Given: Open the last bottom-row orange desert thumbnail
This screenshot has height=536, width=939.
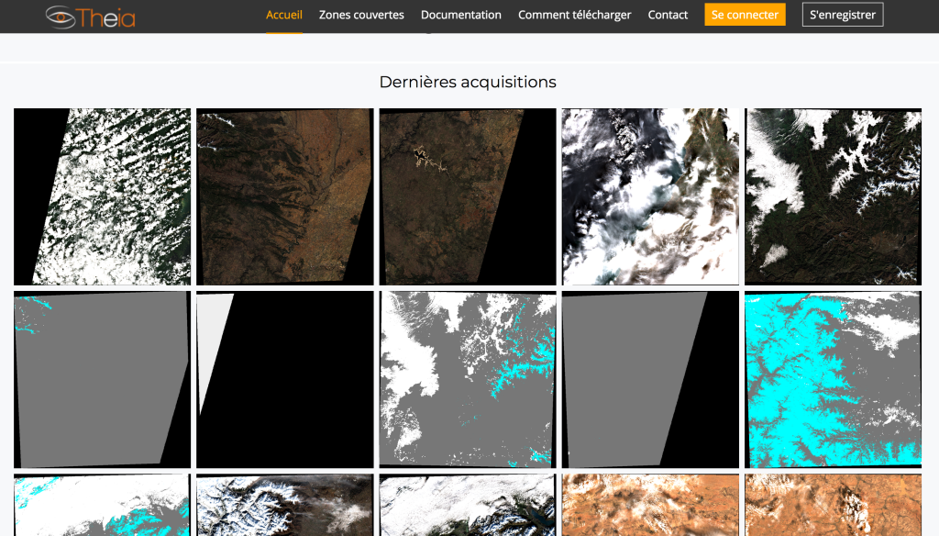Looking at the screenshot, I should [x=833, y=505].
